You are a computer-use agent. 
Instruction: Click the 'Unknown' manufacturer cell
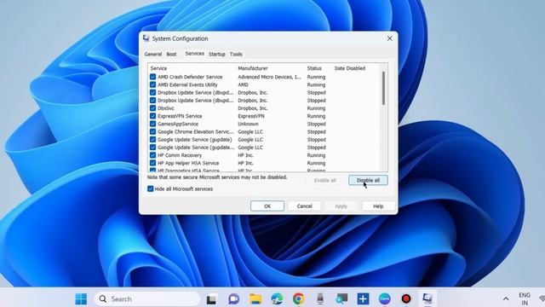pos(248,124)
